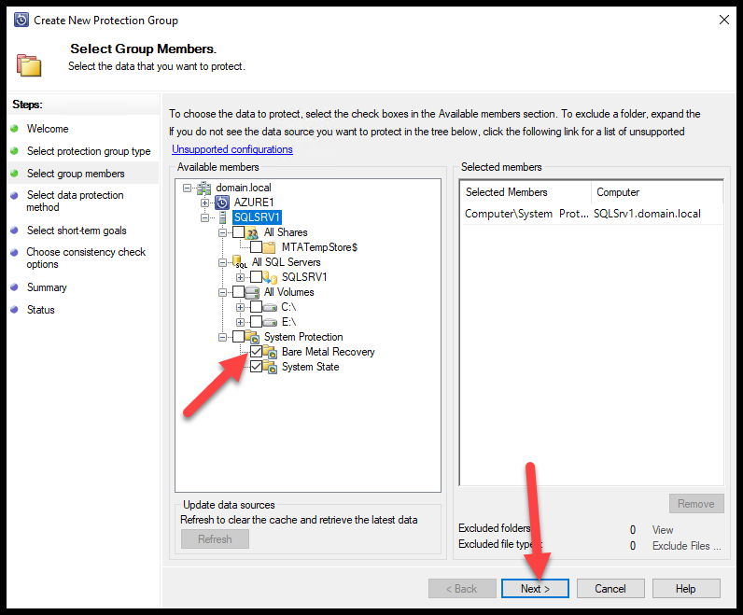Uncheck the Bare Metal Recovery checkbox
This screenshot has height=615, width=743.
pos(257,352)
